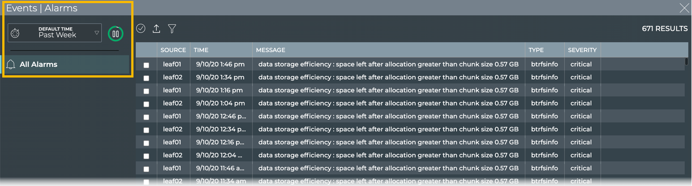Click the MESSAGE column header
Image resolution: width=692 pixels, height=186 pixels.
point(271,50)
